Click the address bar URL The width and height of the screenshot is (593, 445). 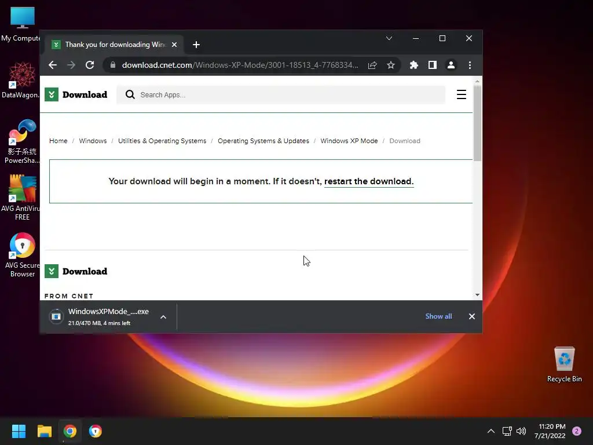tap(240, 65)
